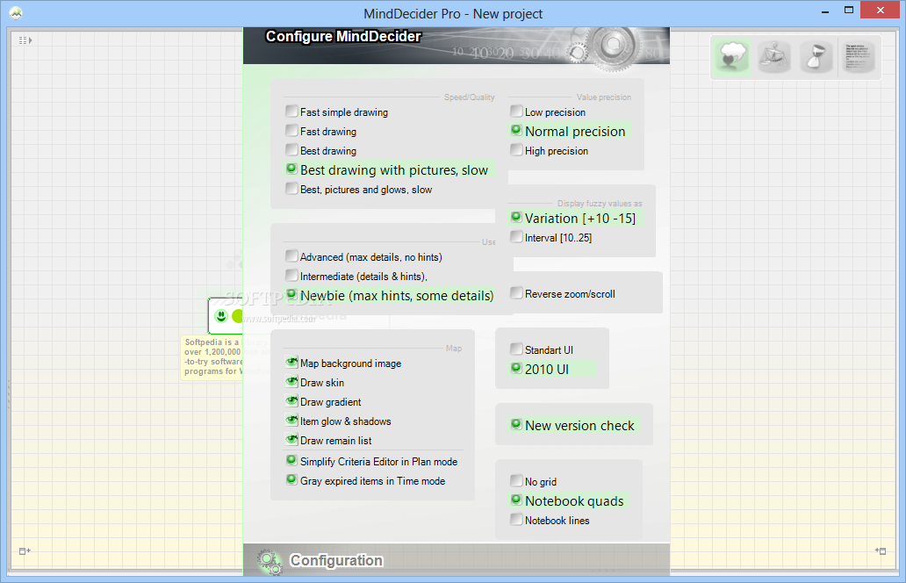Click the Configuration footer label

click(336, 560)
